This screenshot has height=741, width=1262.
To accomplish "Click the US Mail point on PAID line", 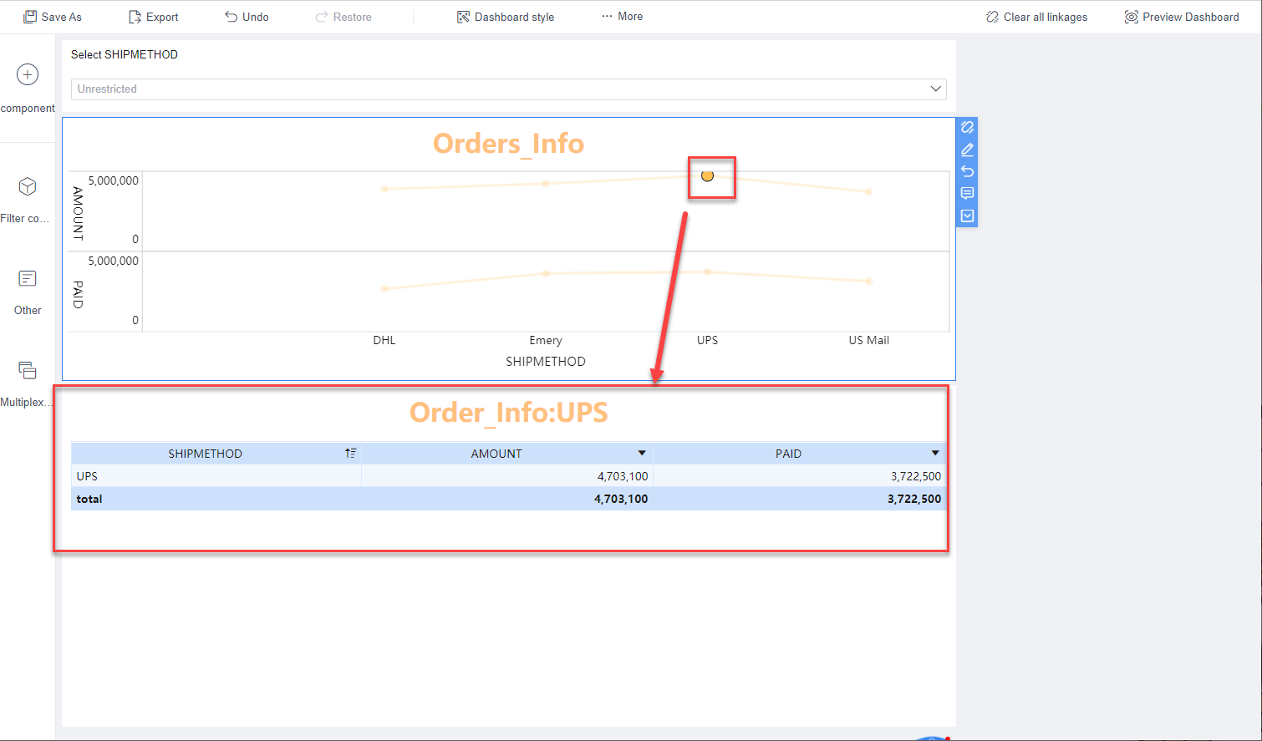I will click(869, 281).
